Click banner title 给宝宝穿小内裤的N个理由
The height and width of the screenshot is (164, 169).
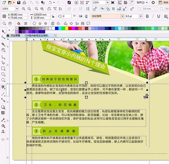(76, 57)
